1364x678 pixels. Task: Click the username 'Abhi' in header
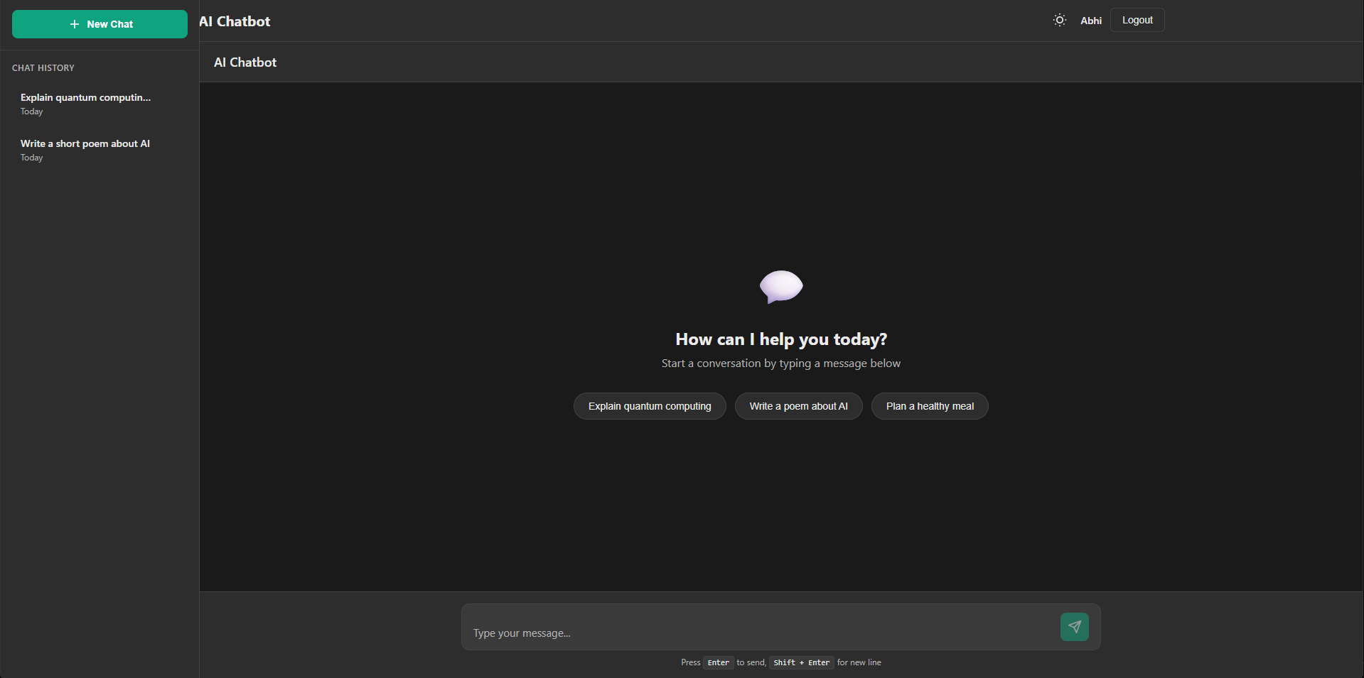(x=1090, y=21)
